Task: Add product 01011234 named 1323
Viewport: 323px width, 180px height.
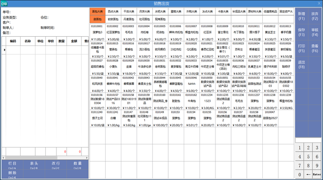Action: coord(207,101)
